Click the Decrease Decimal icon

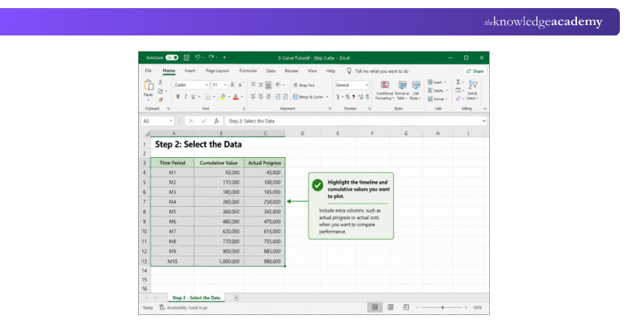(366, 97)
